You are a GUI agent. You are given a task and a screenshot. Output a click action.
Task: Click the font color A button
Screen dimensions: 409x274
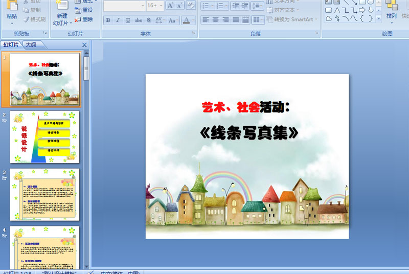click(186, 20)
